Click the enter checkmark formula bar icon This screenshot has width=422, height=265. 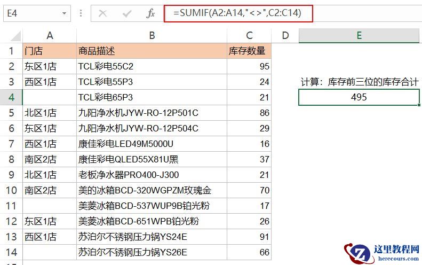(127, 13)
